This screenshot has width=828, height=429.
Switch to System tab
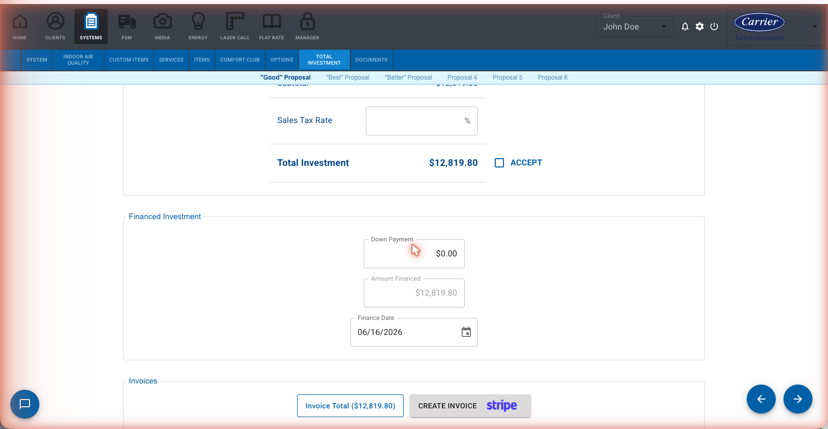point(37,60)
